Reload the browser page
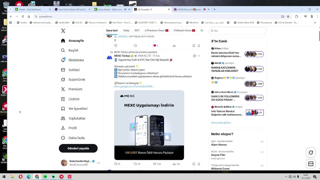Image resolution: width=320 pixels, height=180 pixels. pyautogui.click(x=23, y=16)
